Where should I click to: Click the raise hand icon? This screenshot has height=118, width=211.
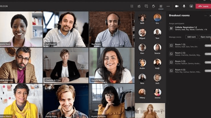pos(153,6)
